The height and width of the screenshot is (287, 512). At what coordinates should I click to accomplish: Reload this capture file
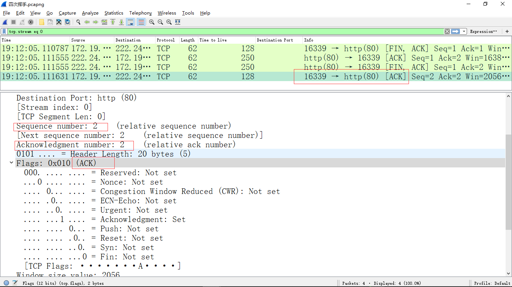pyautogui.click(x=67, y=22)
